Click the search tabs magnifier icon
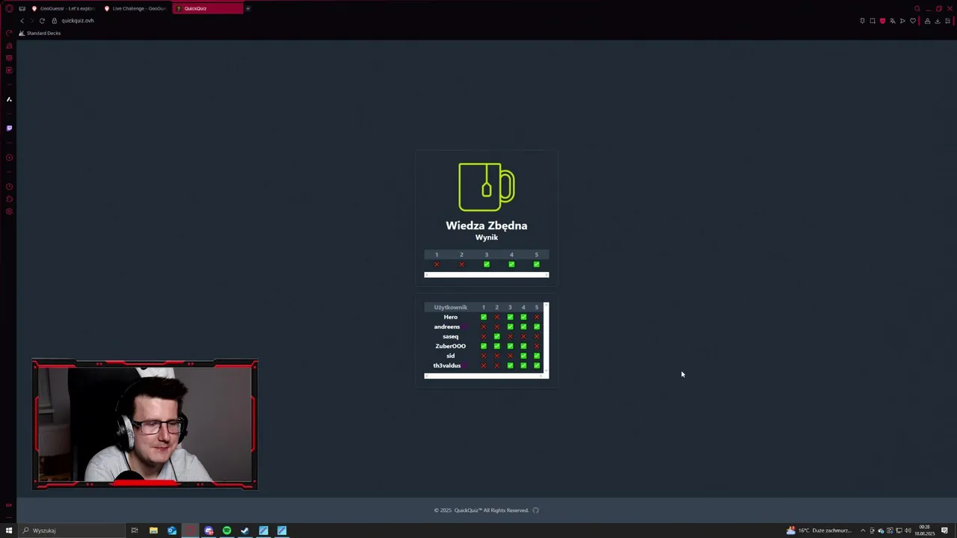Image resolution: width=957 pixels, height=538 pixels. (x=917, y=8)
